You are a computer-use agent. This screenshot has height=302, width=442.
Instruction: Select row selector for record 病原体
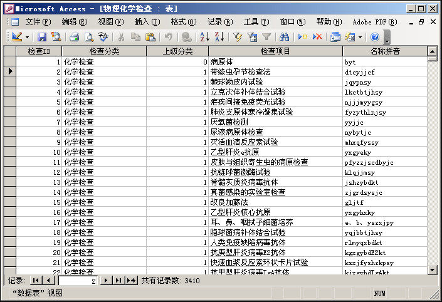coord(10,61)
